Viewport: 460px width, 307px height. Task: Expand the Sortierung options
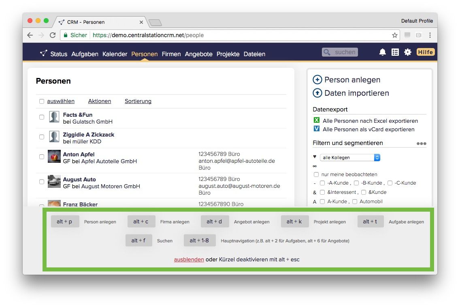[138, 101]
